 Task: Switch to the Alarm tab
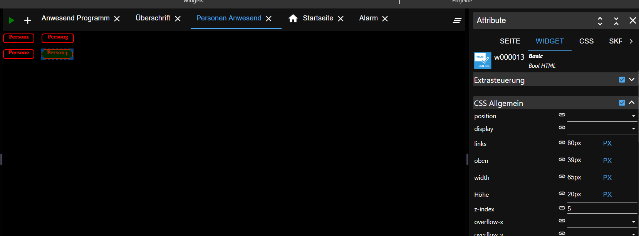pyautogui.click(x=368, y=18)
